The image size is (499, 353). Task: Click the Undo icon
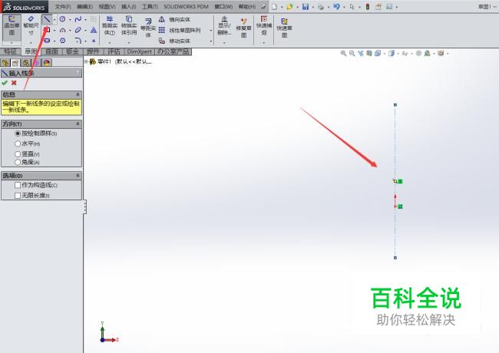click(336, 7)
